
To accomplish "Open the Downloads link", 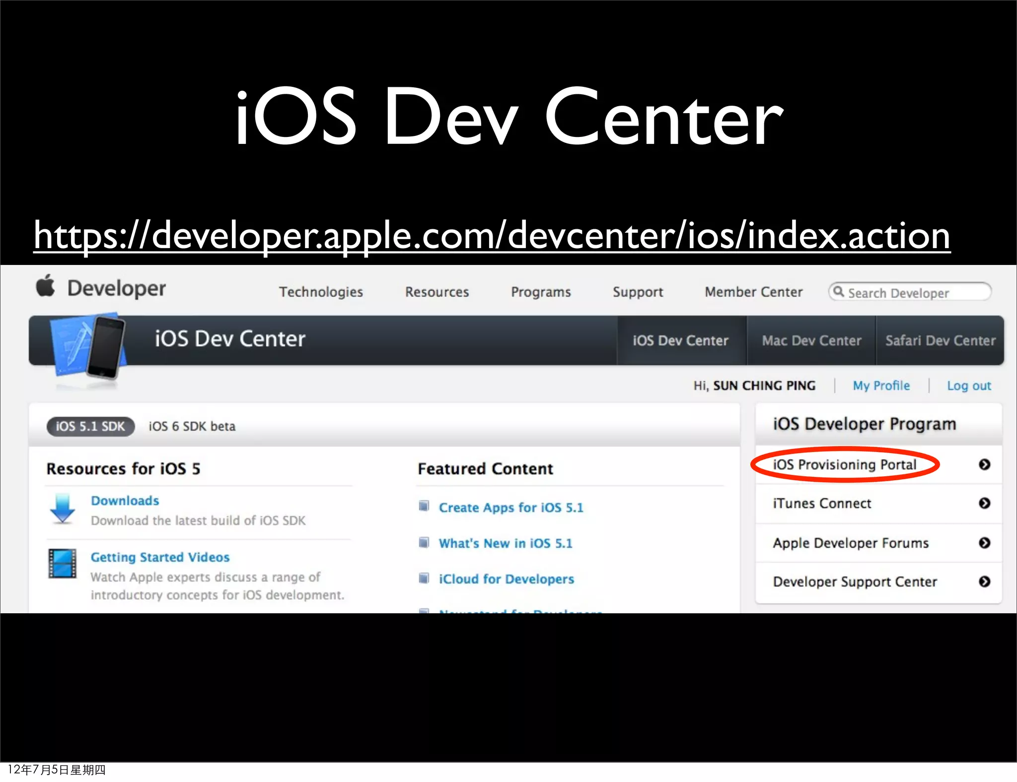I will tap(125, 501).
